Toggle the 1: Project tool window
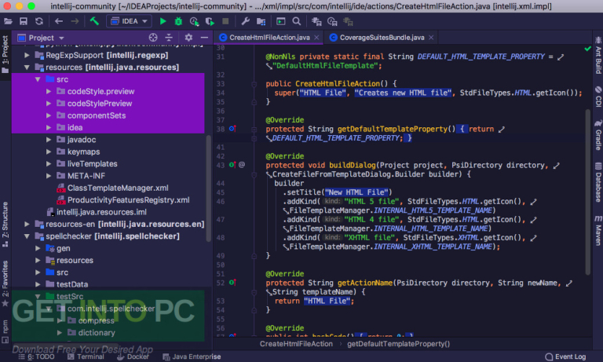 5,54
